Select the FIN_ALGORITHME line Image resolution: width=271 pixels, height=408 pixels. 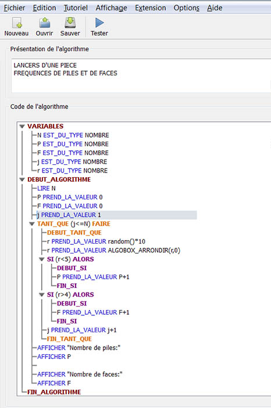[54, 392]
